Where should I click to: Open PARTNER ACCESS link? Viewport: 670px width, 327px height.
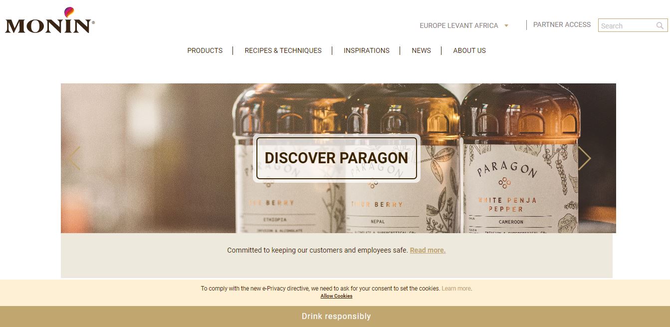pyautogui.click(x=562, y=24)
